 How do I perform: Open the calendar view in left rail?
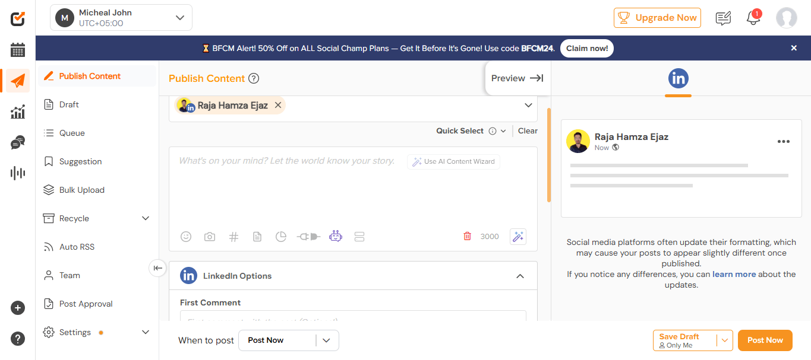pos(18,50)
